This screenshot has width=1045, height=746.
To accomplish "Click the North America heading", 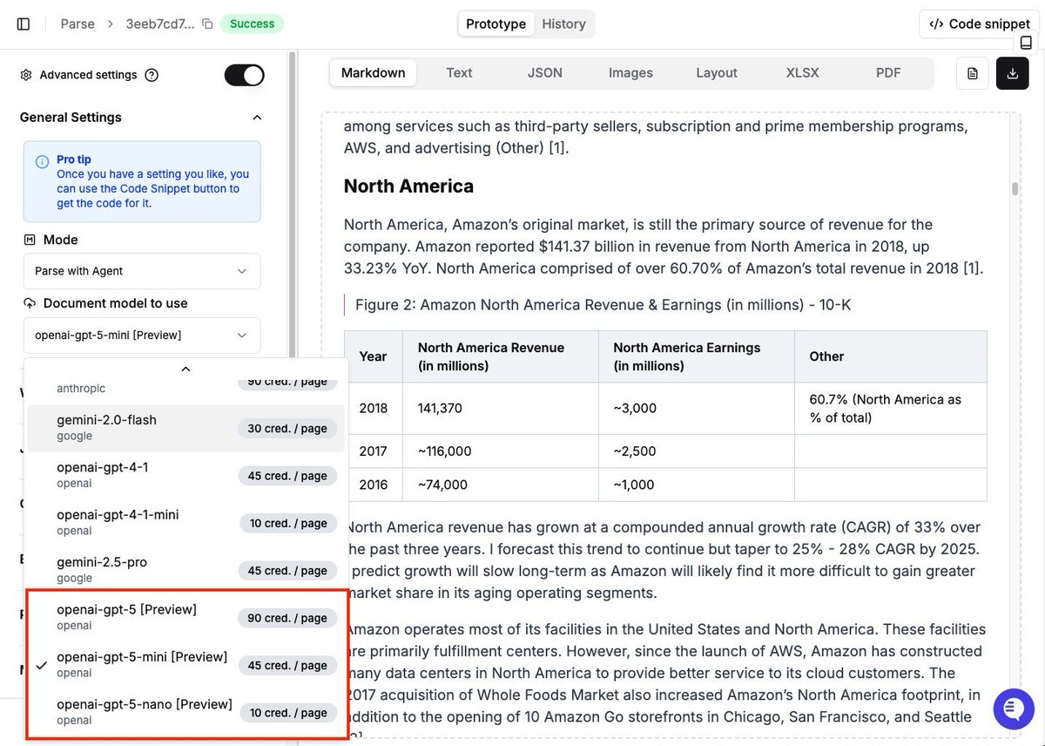I will tap(408, 186).
